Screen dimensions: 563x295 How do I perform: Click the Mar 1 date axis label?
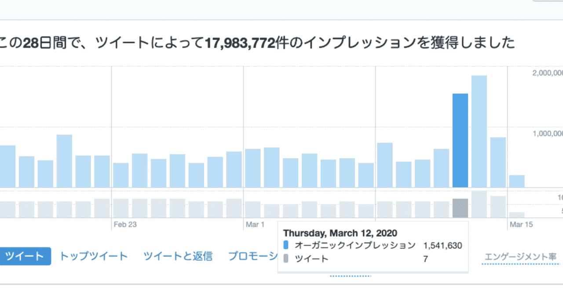[x=255, y=225]
